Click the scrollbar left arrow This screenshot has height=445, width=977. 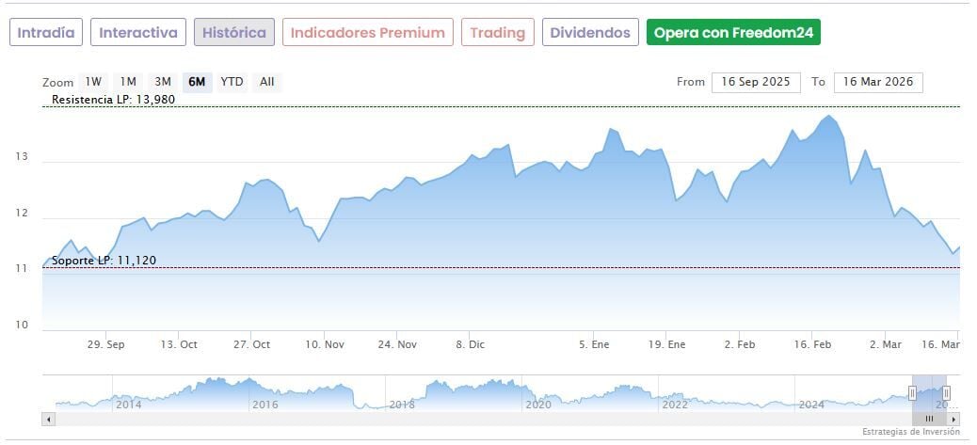point(48,418)
